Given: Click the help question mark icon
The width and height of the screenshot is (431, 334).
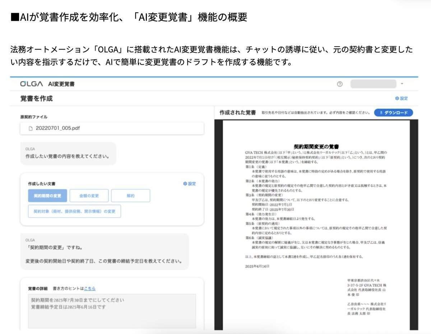Looking at the screenshot, I should [x=340, y=84].
